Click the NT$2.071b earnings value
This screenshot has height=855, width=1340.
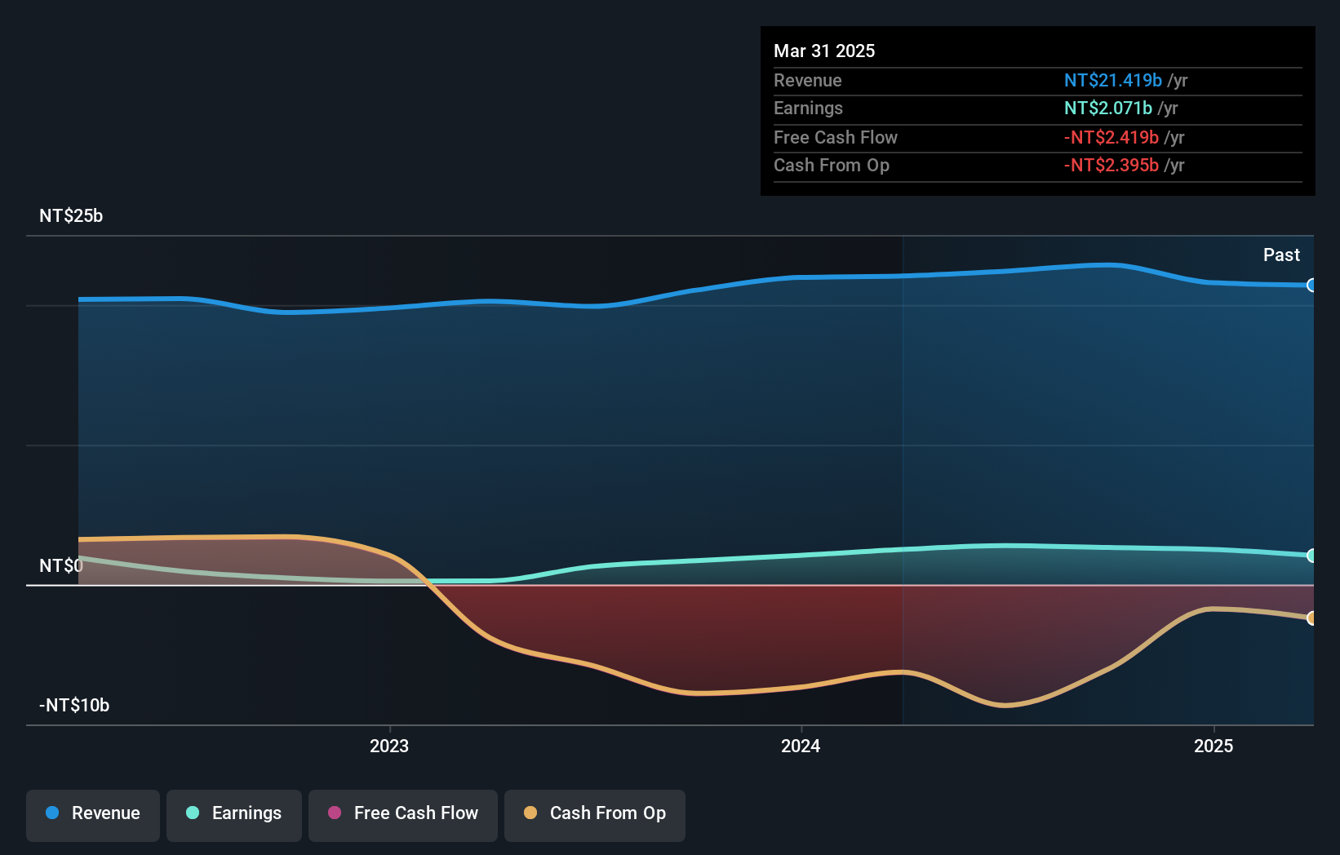(1108, 108)
